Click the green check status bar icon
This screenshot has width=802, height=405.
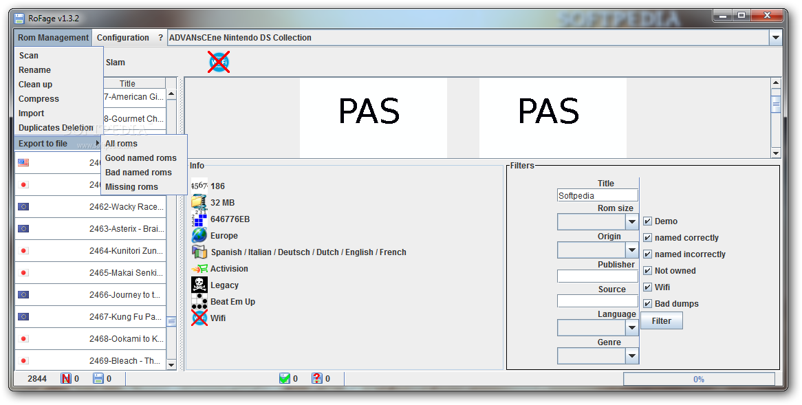tap(285, 378)
